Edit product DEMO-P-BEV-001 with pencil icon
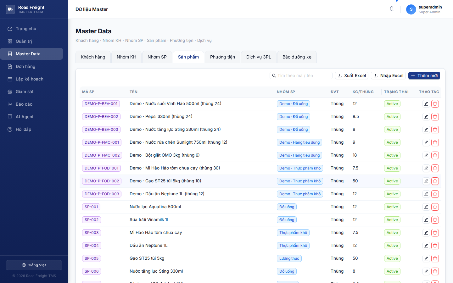 click(x=426, y=104)
